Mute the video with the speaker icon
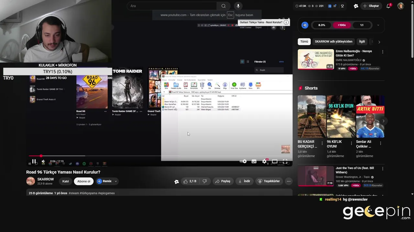This screenshot has width=414, height=232. coord(43,161)
